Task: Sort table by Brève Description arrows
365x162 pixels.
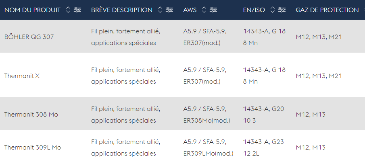Action: tap(160, 10)
